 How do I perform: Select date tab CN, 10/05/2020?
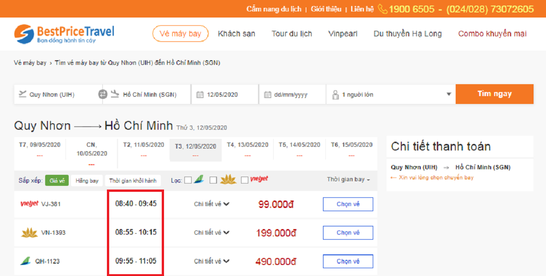92,153
